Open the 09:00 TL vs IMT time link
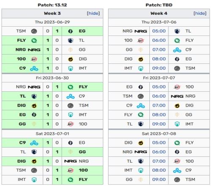 [x=159, y=124]
